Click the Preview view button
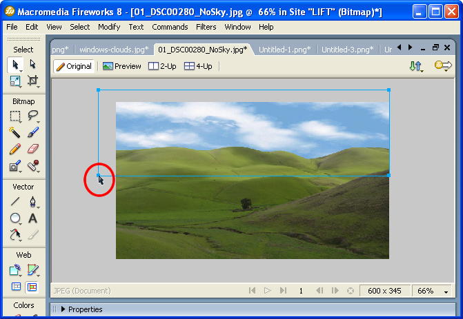 coord(122,66)
